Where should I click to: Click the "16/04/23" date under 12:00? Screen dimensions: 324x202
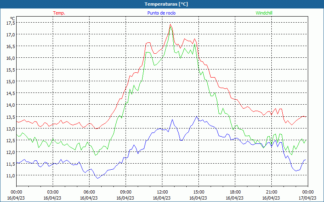point(162,198)
